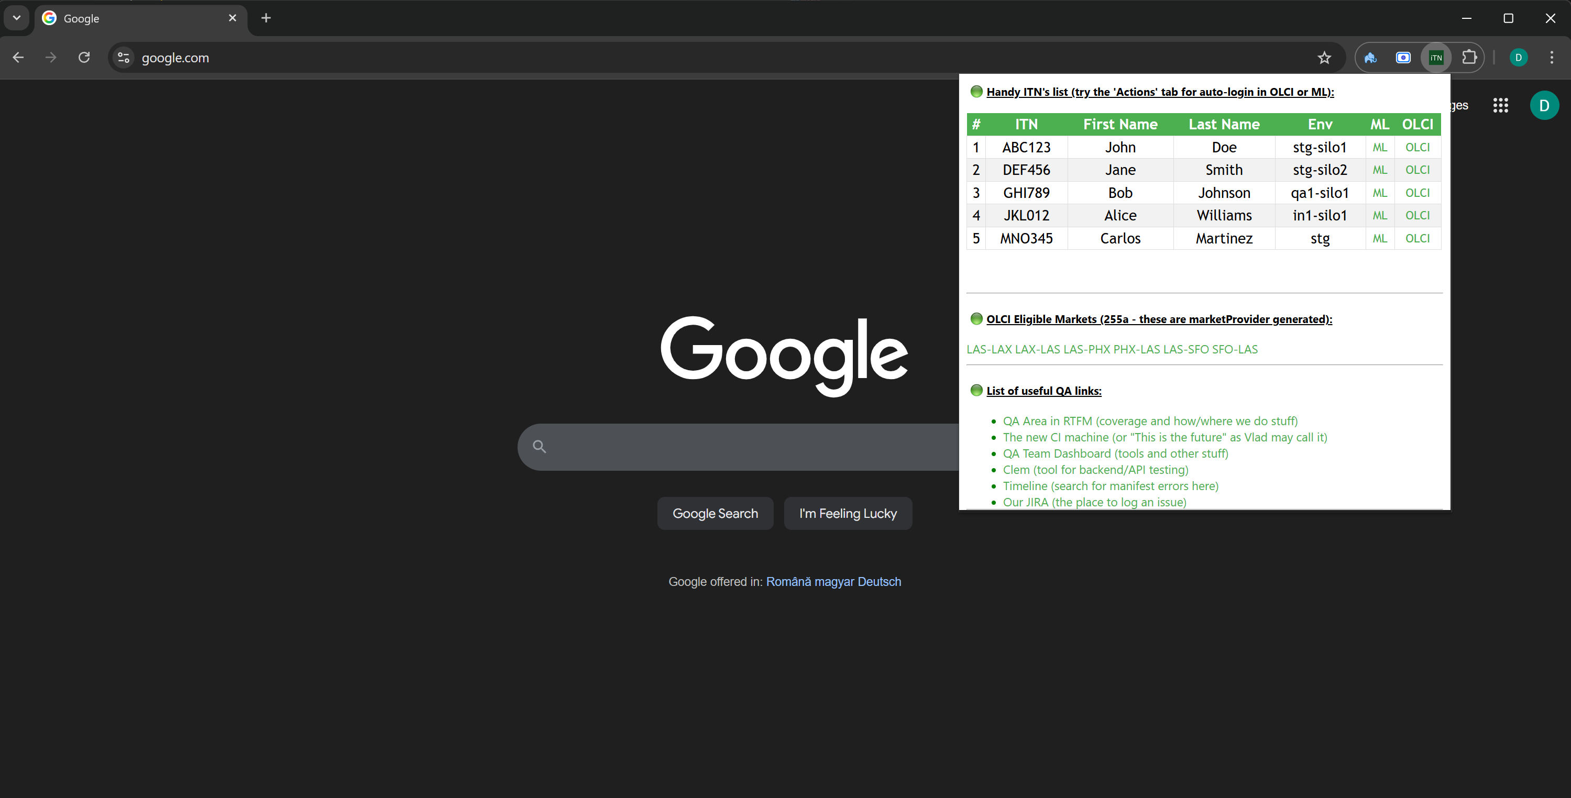1571x798 pixels.
Task: Open the Chrome profile D avatar in toolbar
Action: pyautogui.click(x=1518, y=58)
